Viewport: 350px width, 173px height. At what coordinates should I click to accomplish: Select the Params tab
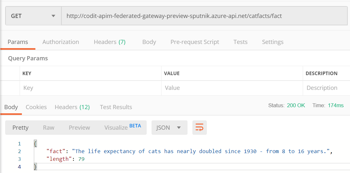click(18, 42)
